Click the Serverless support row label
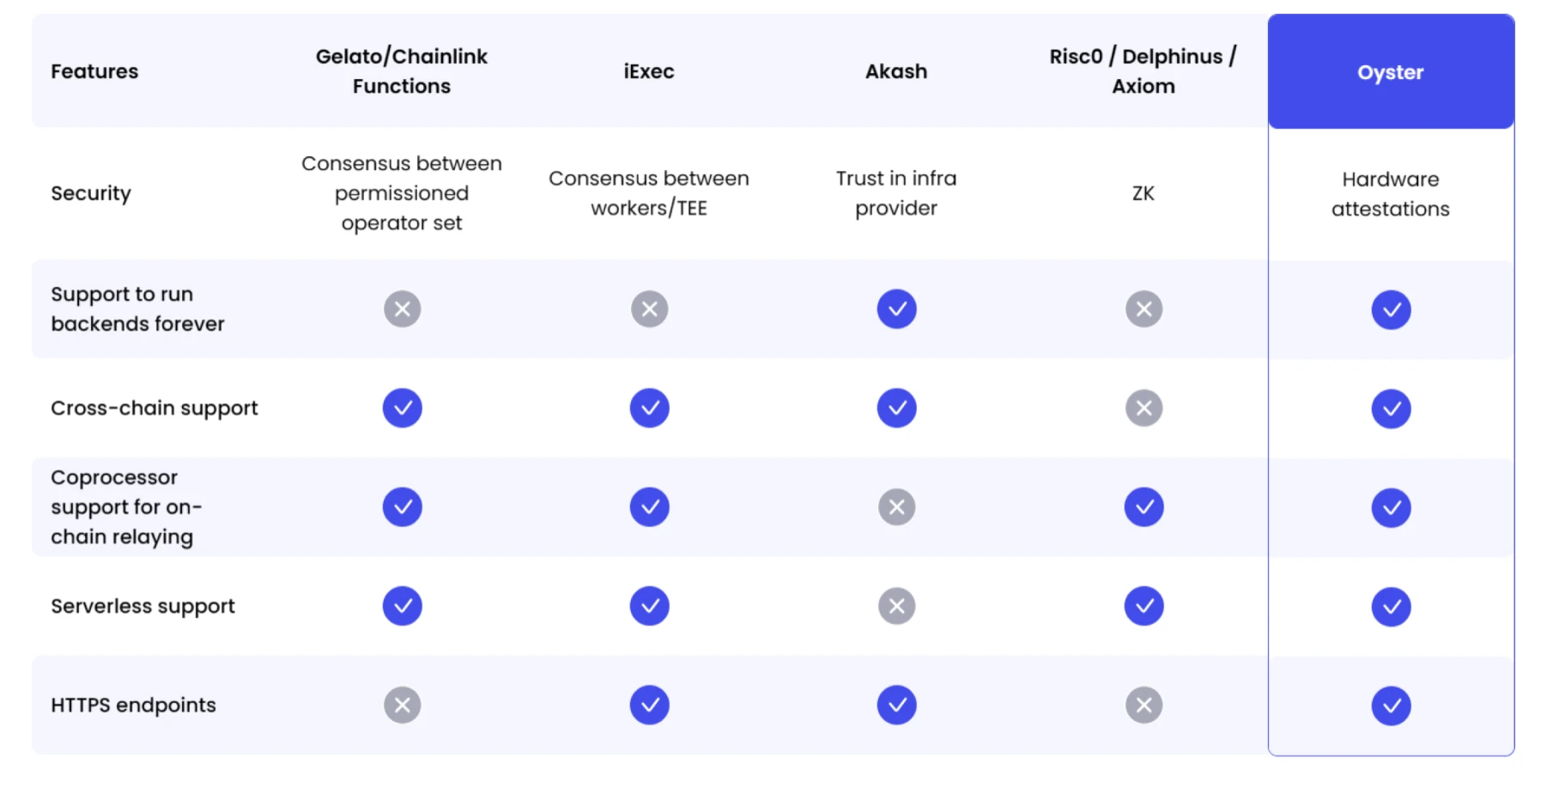 [x=143, y=606]
